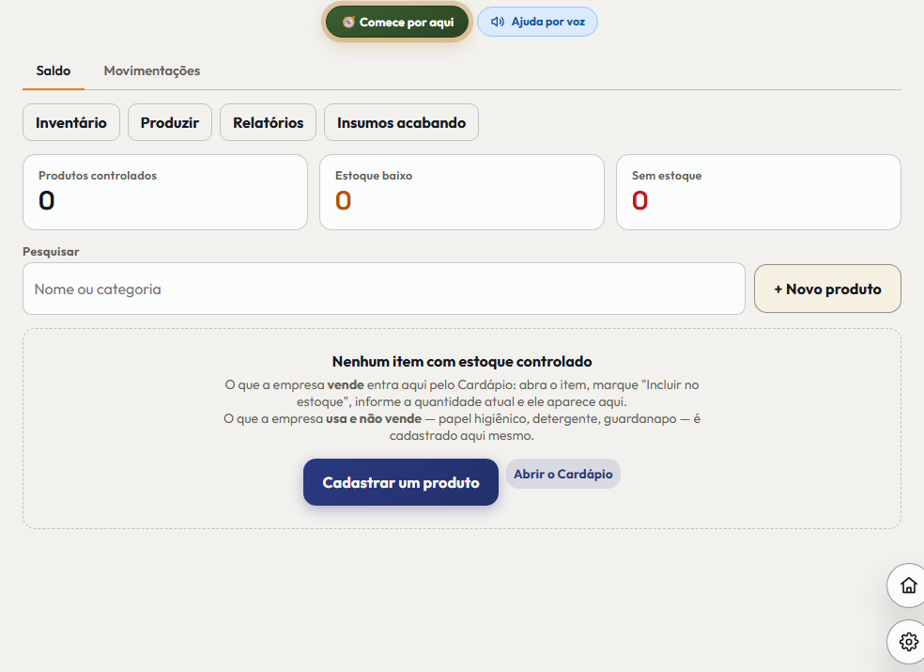Open the Inventário section
This screenshot has width=924, height=672.
tap(71, 123)
